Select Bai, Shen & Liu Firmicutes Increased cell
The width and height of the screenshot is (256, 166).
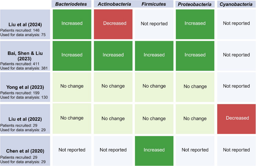154,55
